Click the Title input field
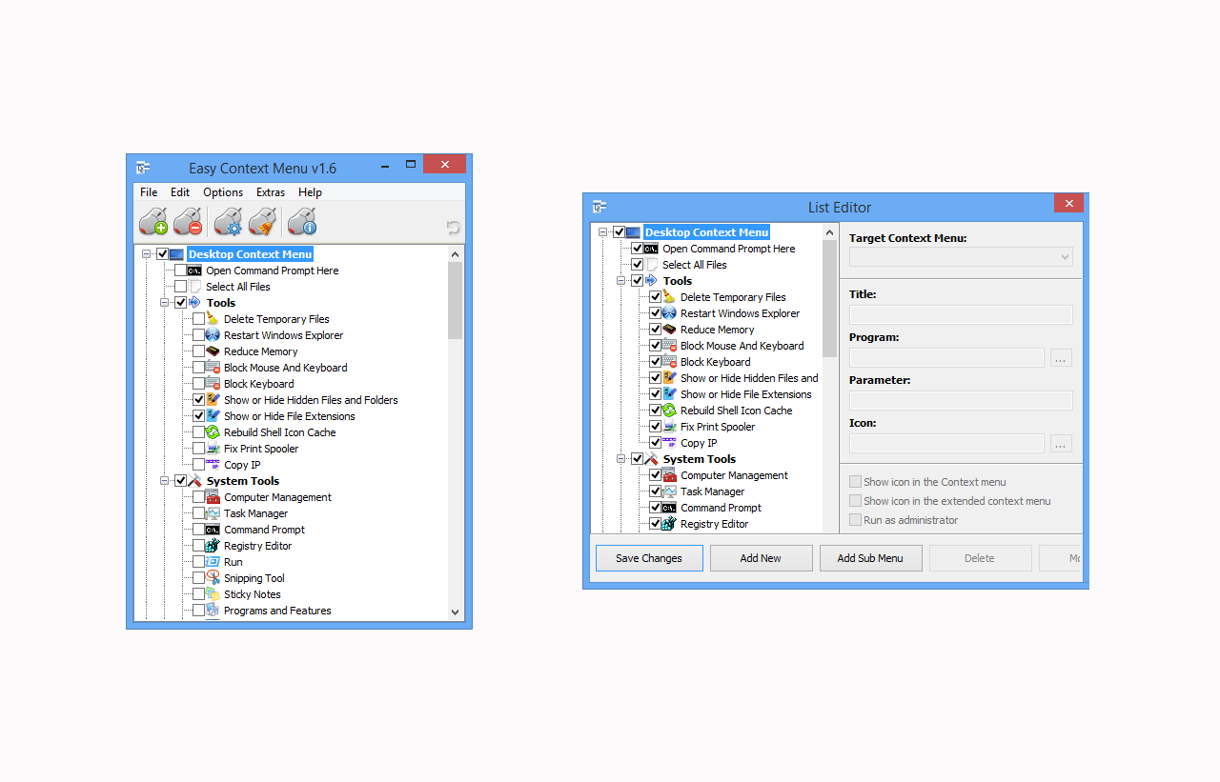Image resolution: width=1220 pixels, height=782 pixels. coord(961,315)
